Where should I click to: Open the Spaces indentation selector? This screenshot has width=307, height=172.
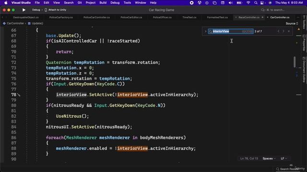[x=269, y=159]
